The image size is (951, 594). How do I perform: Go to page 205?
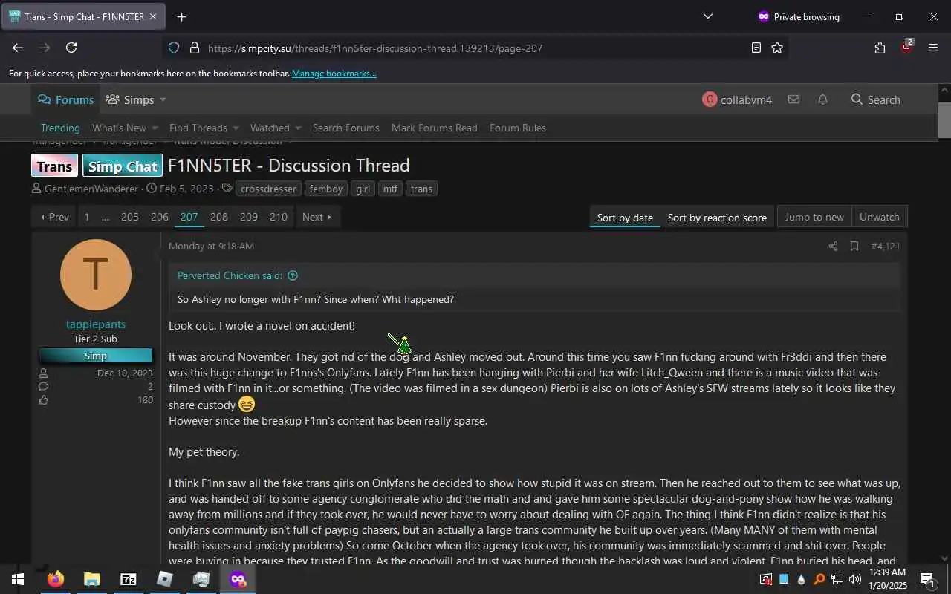point(130,217)
